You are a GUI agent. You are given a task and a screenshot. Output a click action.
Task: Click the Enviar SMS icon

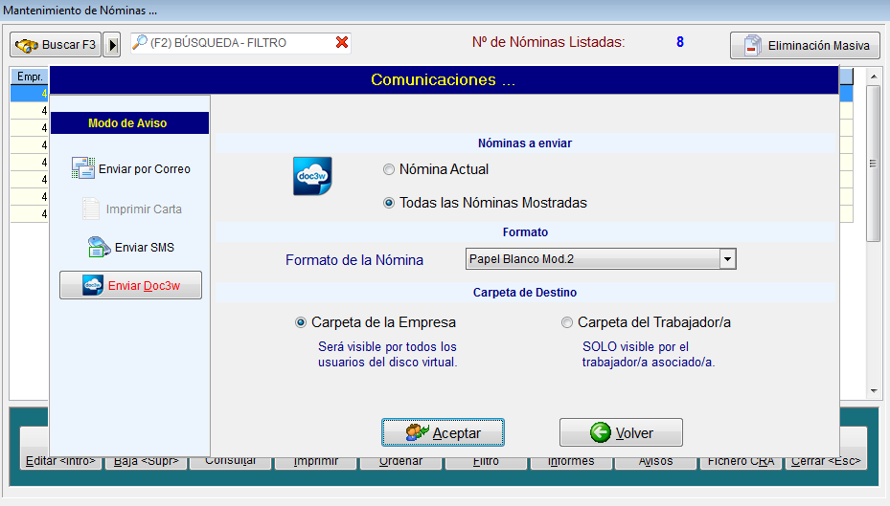tap(100, 248)
